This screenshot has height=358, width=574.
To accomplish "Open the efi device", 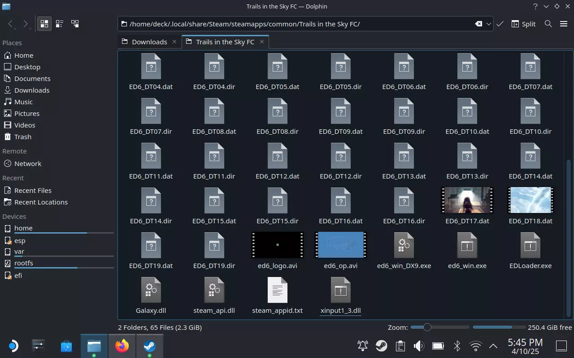I will [18, 275].
